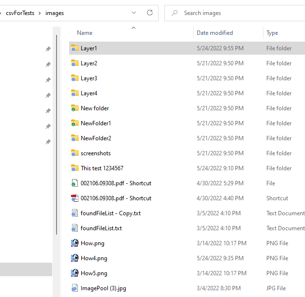Click the How4.png file icon

tap(75, 258)
